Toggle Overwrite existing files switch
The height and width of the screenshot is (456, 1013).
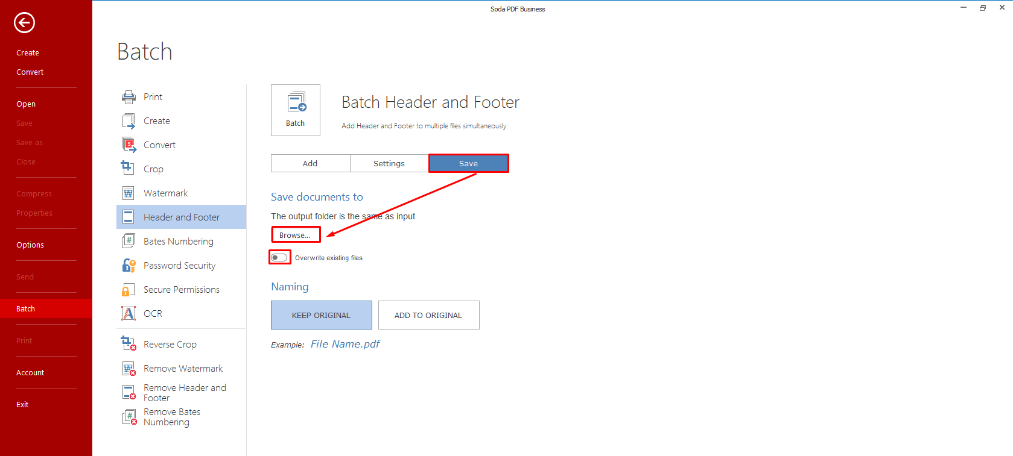pyautogui.click(x=279, y=258)
